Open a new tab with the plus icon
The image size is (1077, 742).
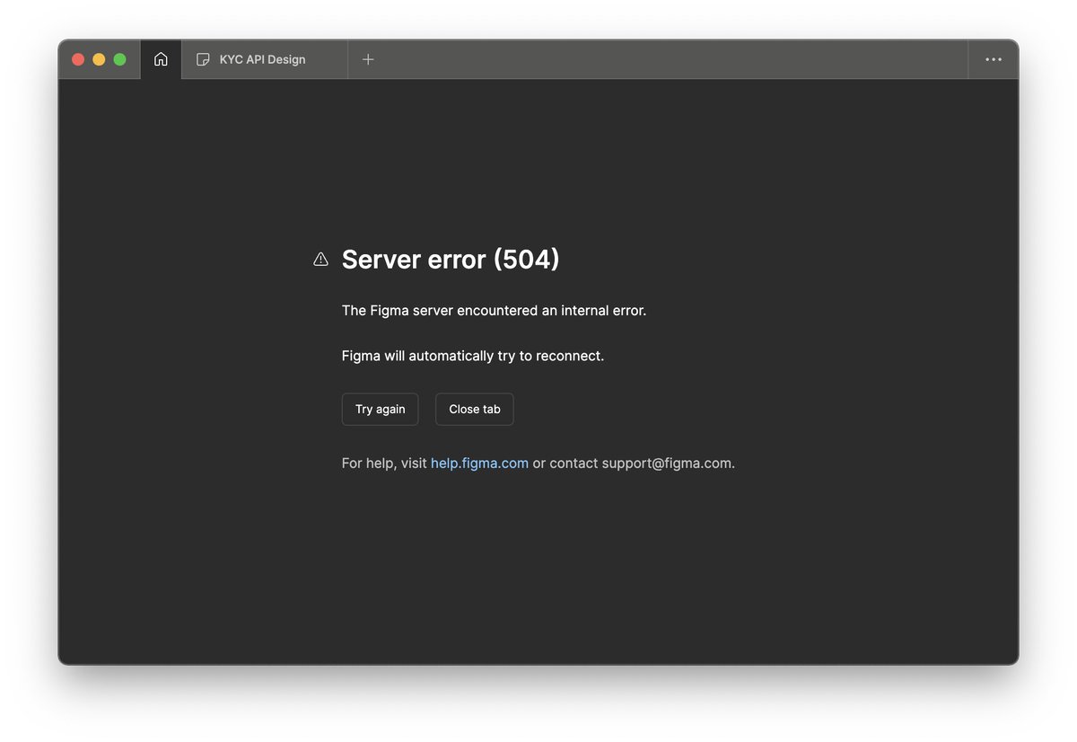click(368, 59)
